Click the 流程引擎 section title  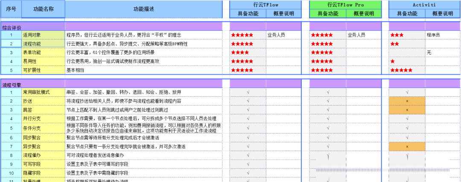point(12,85)
